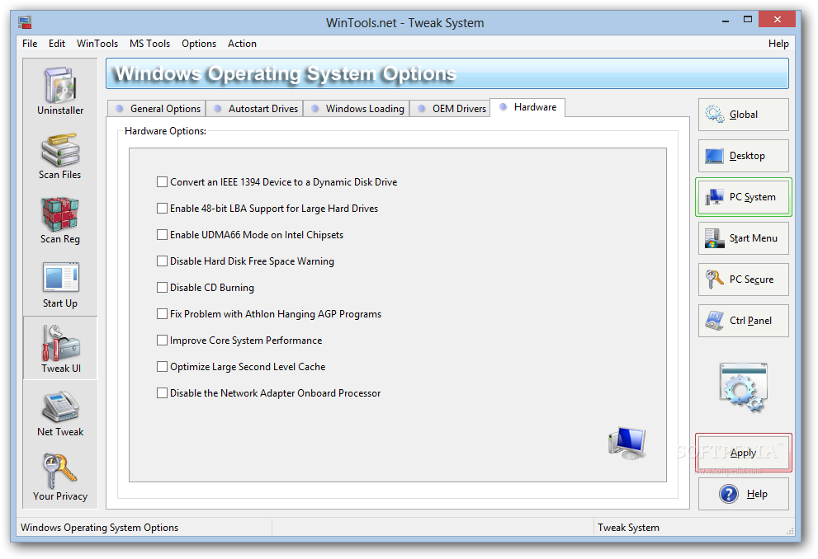Apply the selected tweaks
818x559 pixels.
(744, 453)
